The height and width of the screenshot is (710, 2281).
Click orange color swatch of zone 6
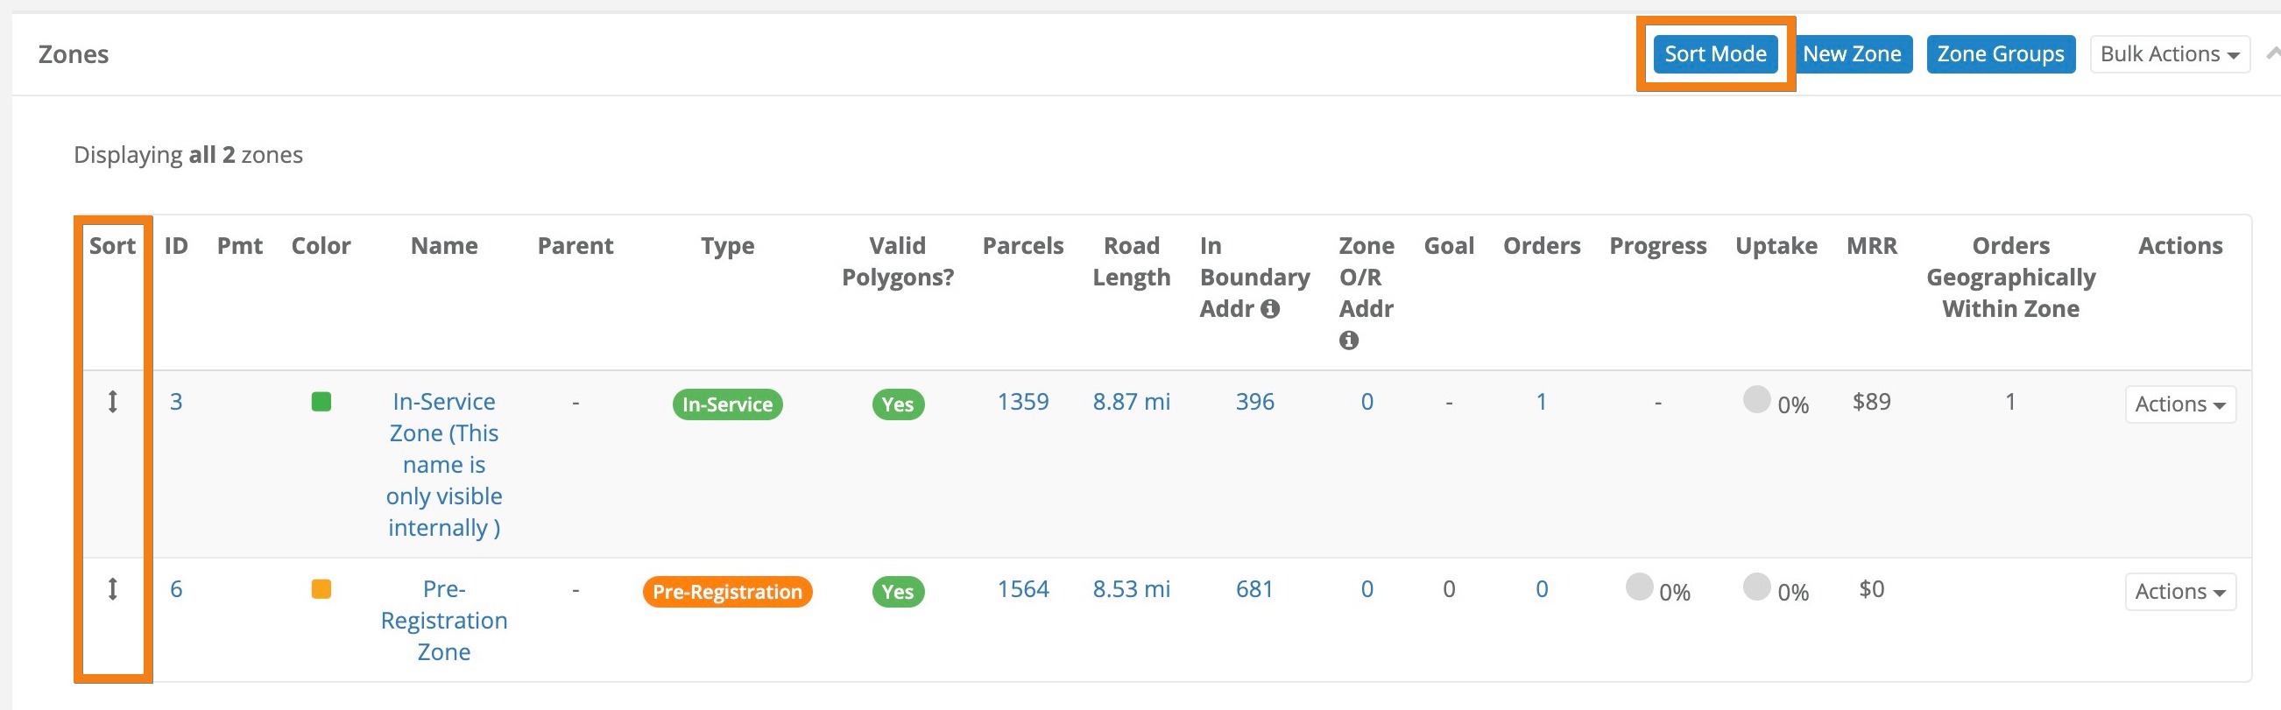pos(321,588)
